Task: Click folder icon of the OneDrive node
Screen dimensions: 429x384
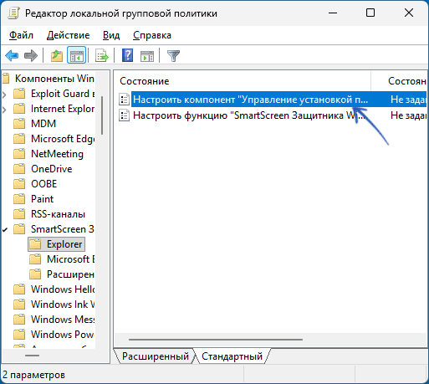Action: 19,169
